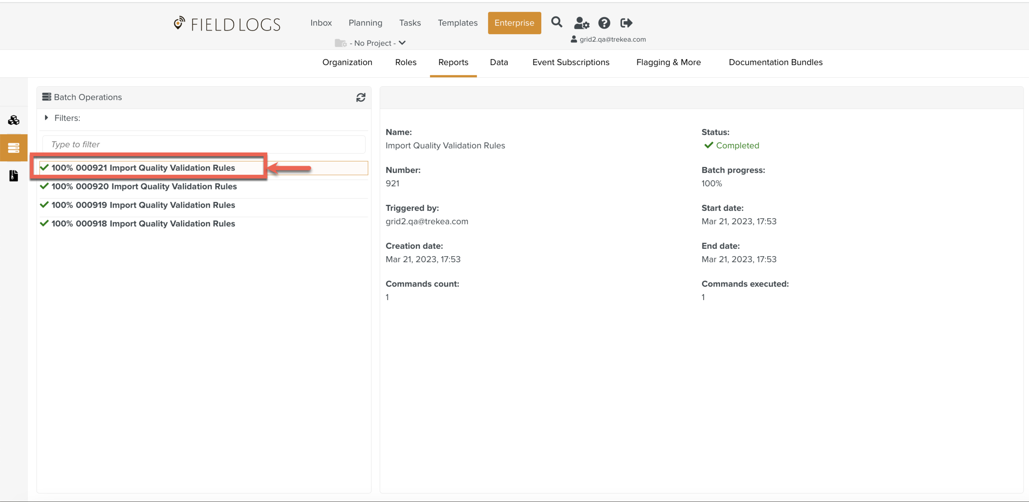Open the cubes icon in left sidebar

point(14,120)
